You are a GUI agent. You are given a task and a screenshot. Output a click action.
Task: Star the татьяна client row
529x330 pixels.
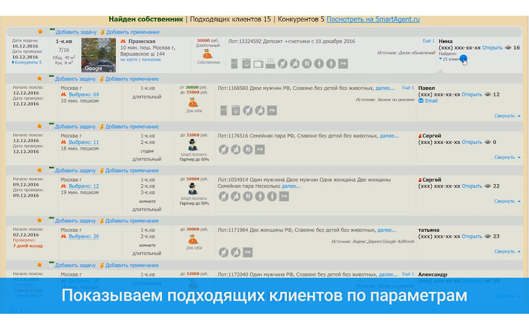(40, 220)
